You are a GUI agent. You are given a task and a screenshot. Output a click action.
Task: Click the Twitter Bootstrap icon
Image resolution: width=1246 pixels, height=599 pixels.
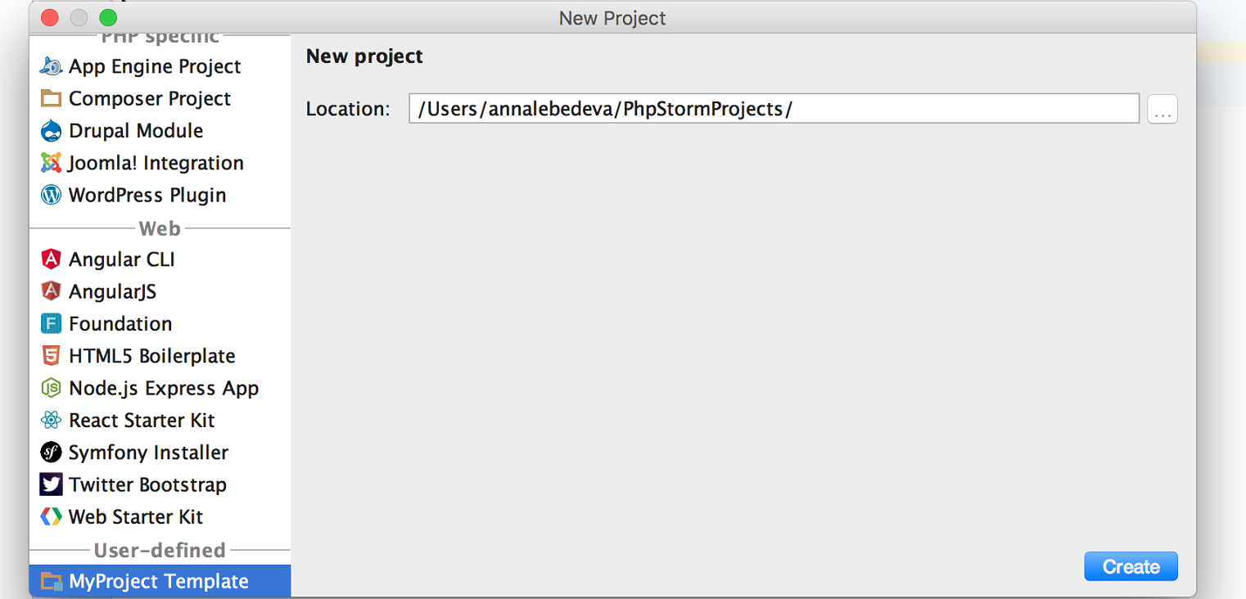51,484
